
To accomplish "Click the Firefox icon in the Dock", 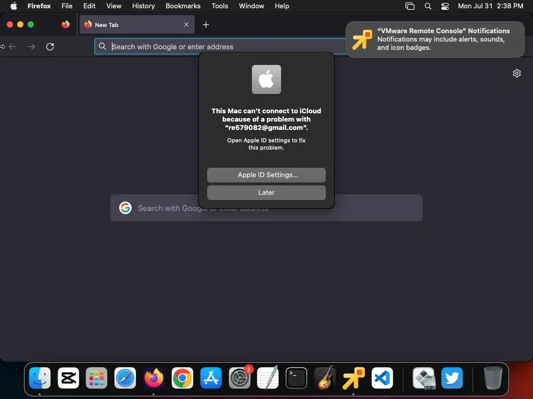I will click(x=154, y=378).
